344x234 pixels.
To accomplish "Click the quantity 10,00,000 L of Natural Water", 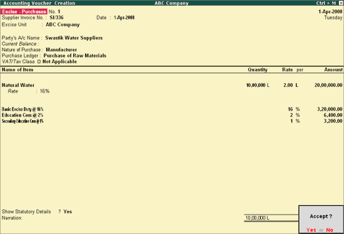I will click(x=258, y=85).
